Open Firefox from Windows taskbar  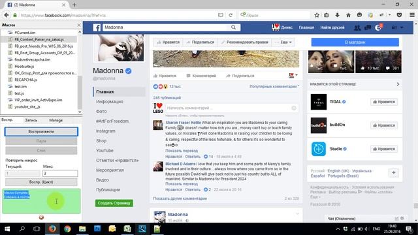click(52, 229)
